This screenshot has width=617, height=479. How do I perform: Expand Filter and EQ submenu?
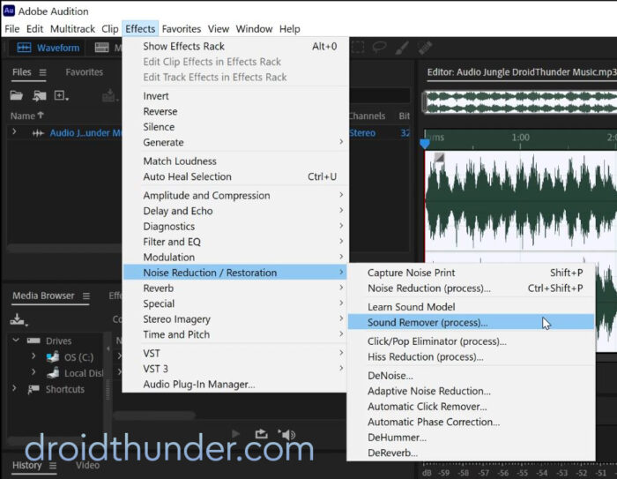[235, 242]
